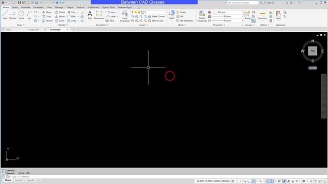
Task: Click the Move command
Action: pyautogui.click(x=47, y=12)
